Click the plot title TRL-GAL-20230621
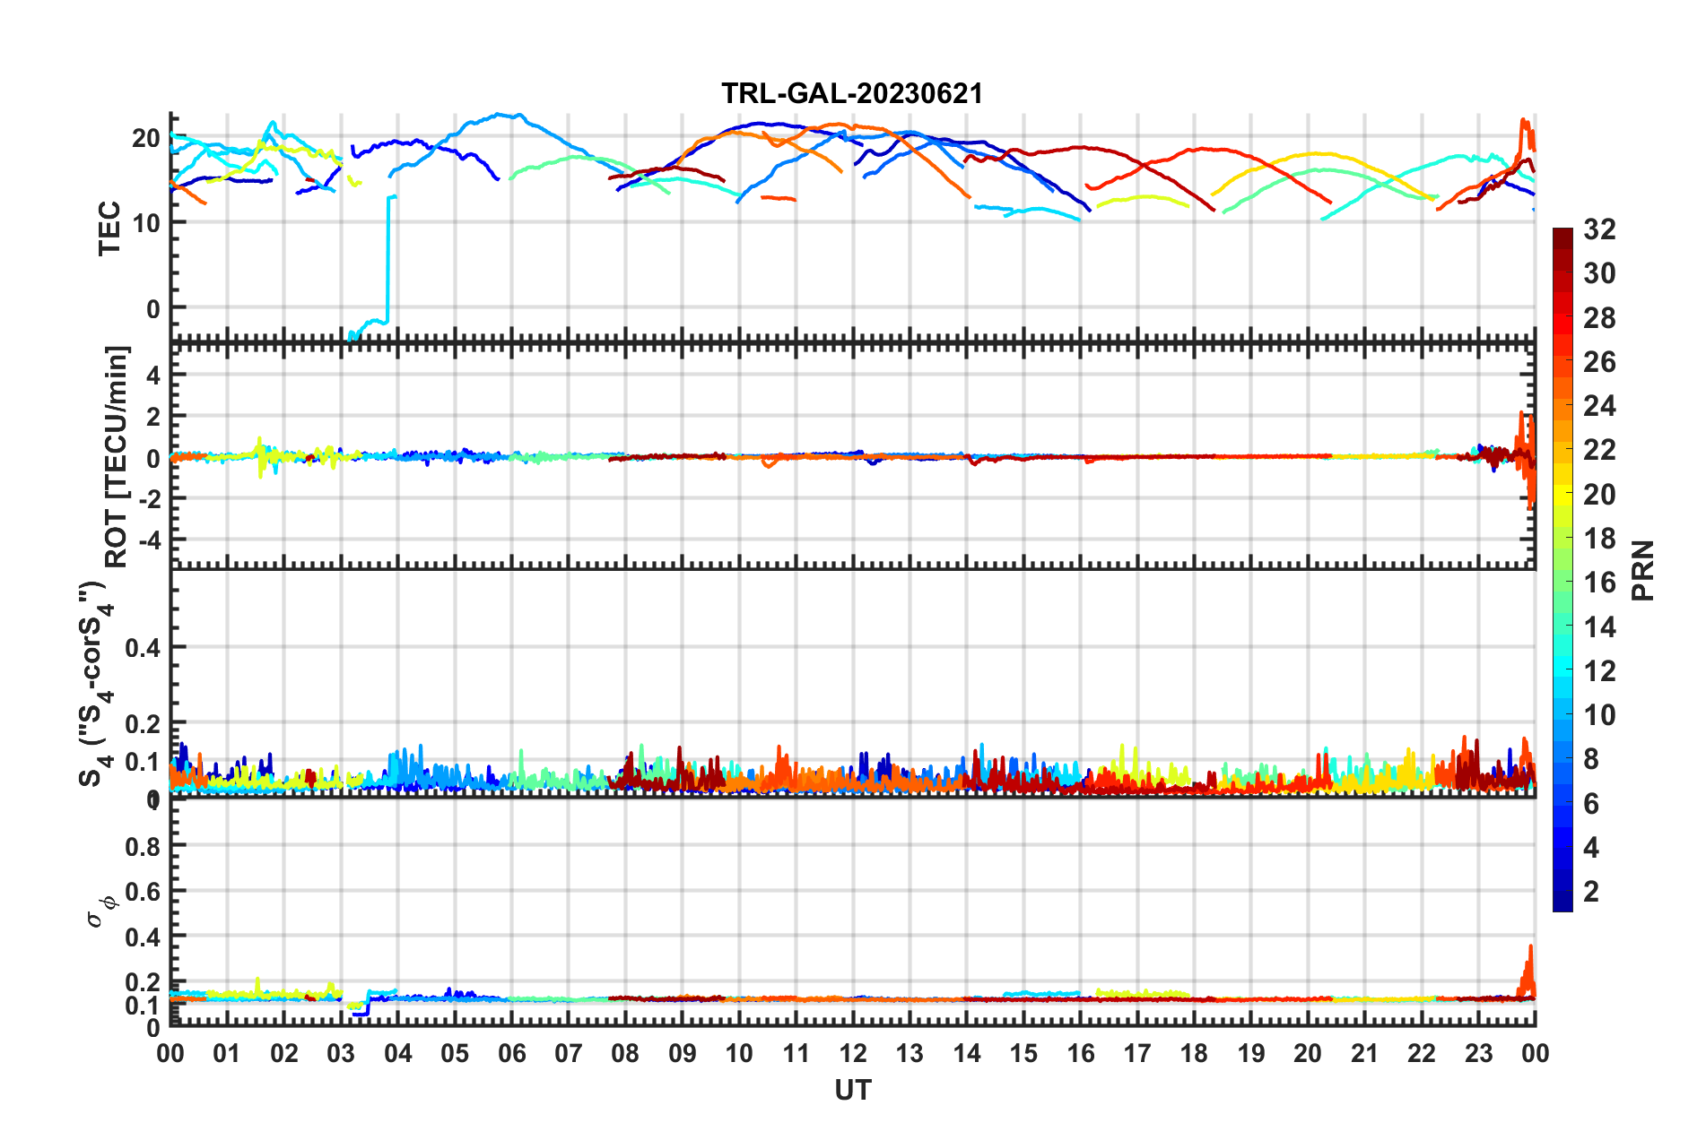The width and height of the screenshot is (1706, 1140). tap(852, 93)
